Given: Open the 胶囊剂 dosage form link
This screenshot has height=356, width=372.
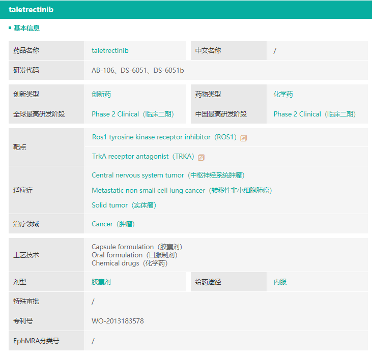Looking at the screenshot, I should 101,282.
